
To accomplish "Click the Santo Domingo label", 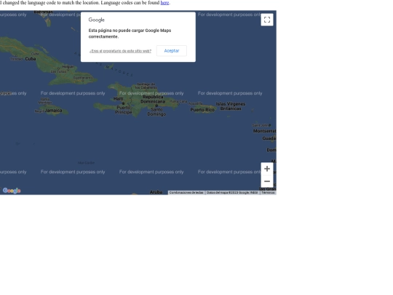I will (156, 112).
